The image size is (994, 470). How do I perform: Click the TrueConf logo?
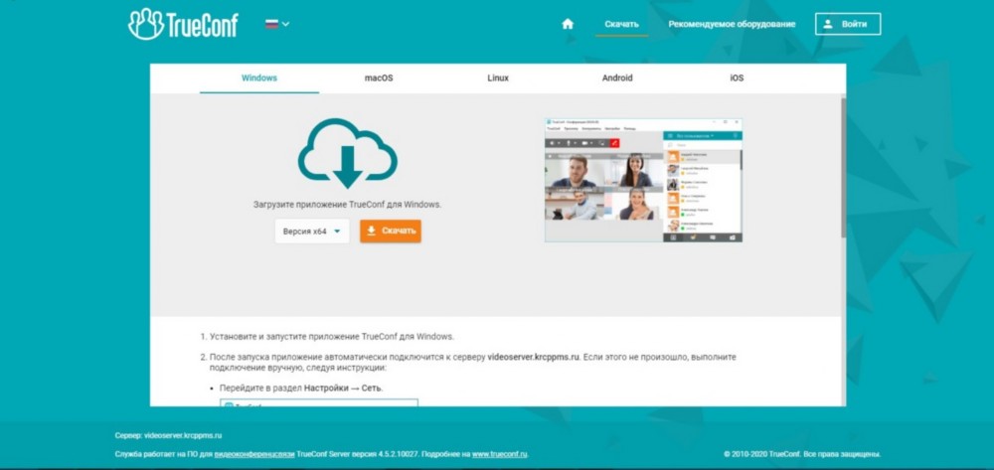pyautogui.click(x=183, y=24)
